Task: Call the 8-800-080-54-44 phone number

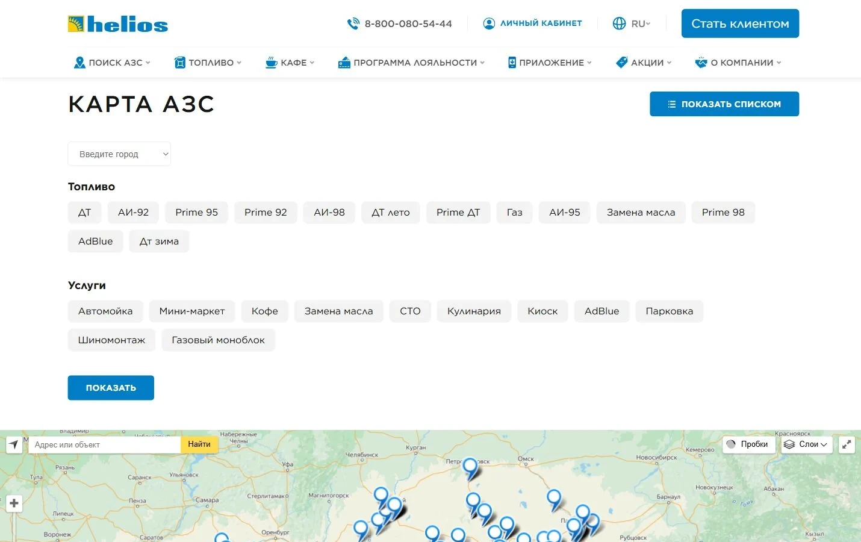Action: pyautogui.click(x=408, y=23)
